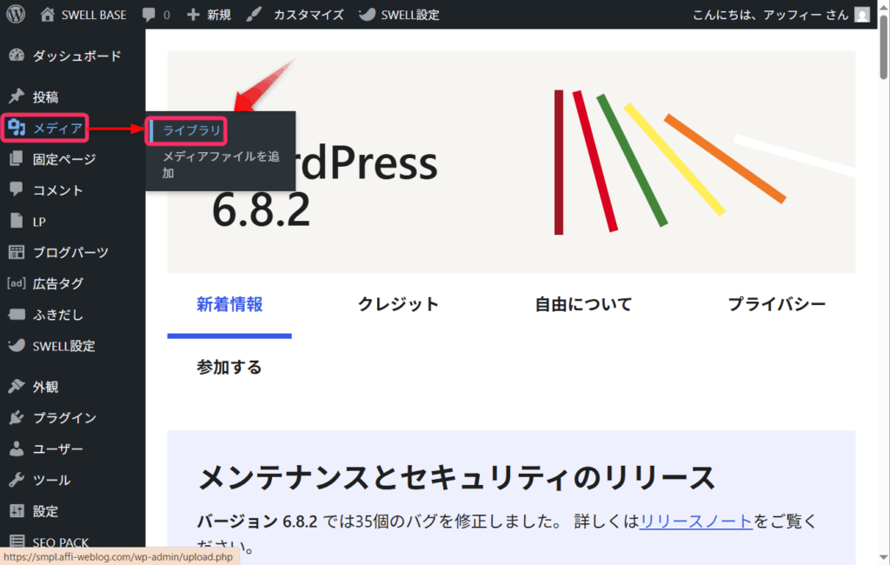
Task: Click the ふきだし balloon icon
Action: coord(17,314)
